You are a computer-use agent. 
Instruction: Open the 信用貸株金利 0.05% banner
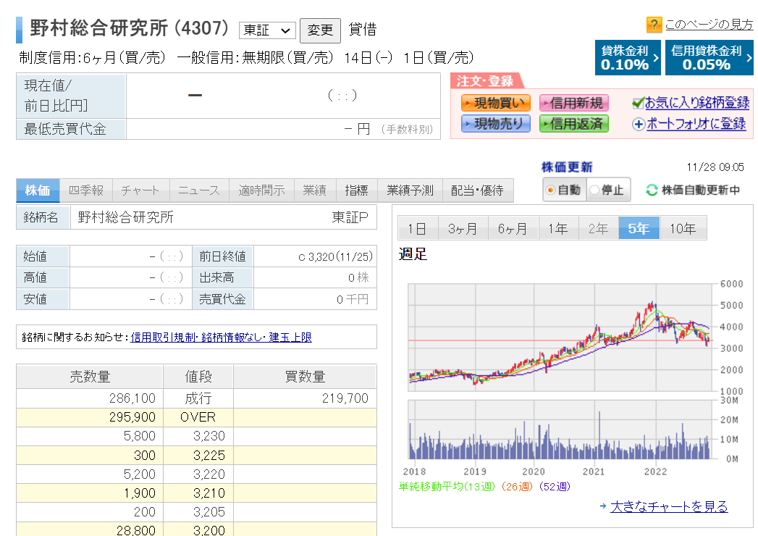click(x=709, y=57)
